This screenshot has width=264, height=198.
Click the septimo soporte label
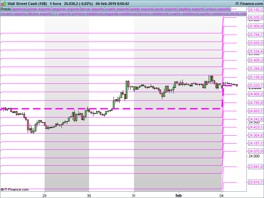(x=191, y=9)
